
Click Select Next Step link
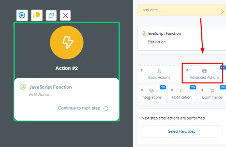[x=182, y=131]
